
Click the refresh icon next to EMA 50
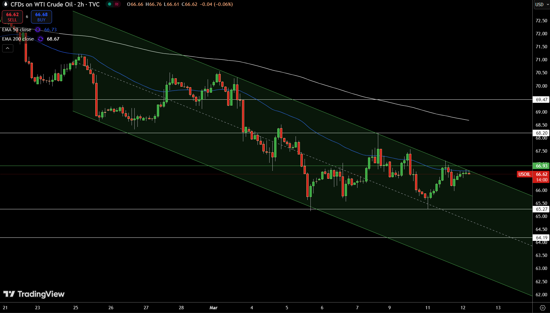[x=38, y=30]
